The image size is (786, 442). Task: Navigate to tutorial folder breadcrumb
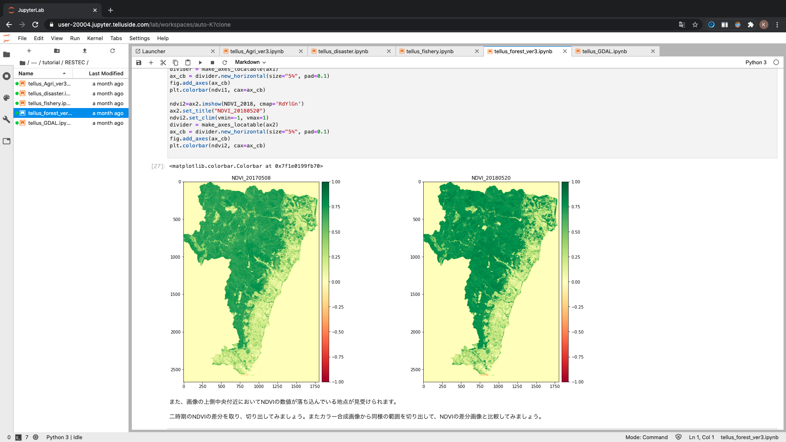pos(51,63)
